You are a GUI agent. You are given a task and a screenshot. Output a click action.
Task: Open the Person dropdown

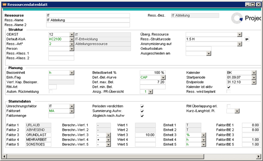click(72, 49)
